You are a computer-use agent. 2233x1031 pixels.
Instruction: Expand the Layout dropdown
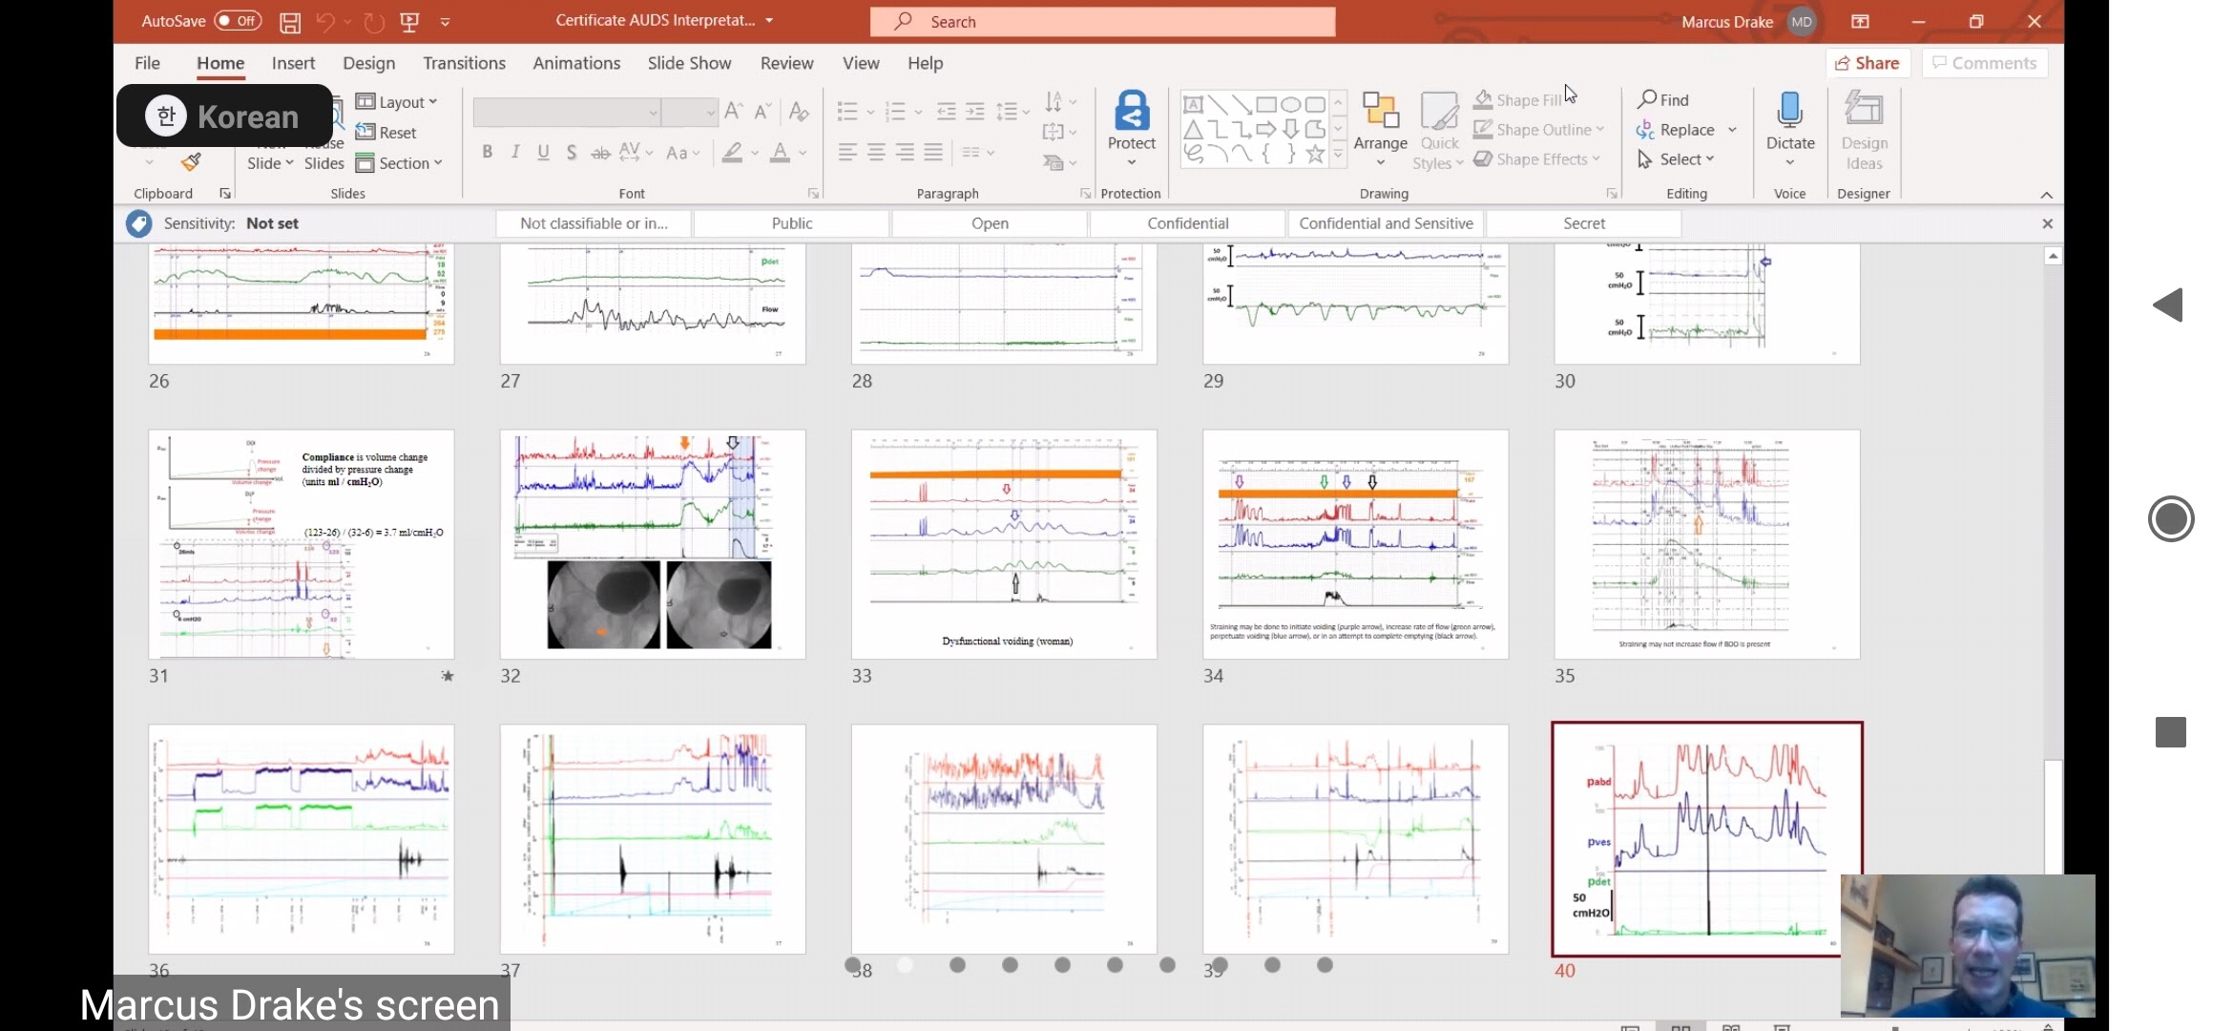coord(397,102)
